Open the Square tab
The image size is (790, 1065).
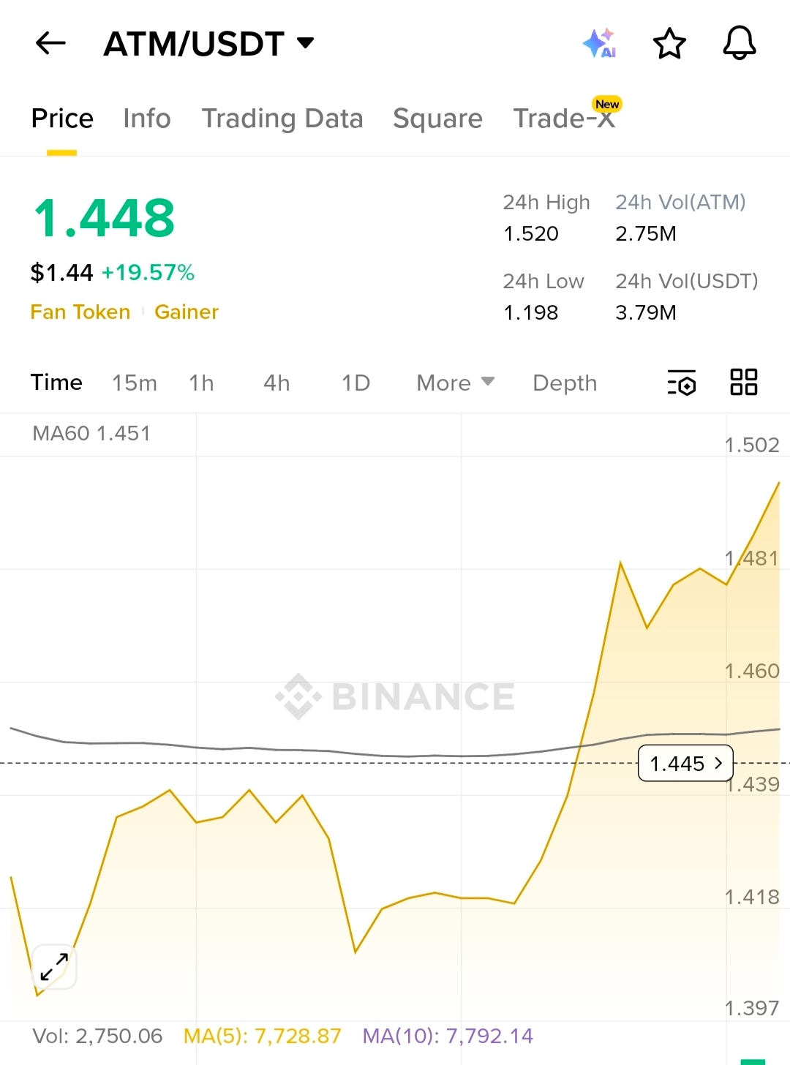[437, 118]
